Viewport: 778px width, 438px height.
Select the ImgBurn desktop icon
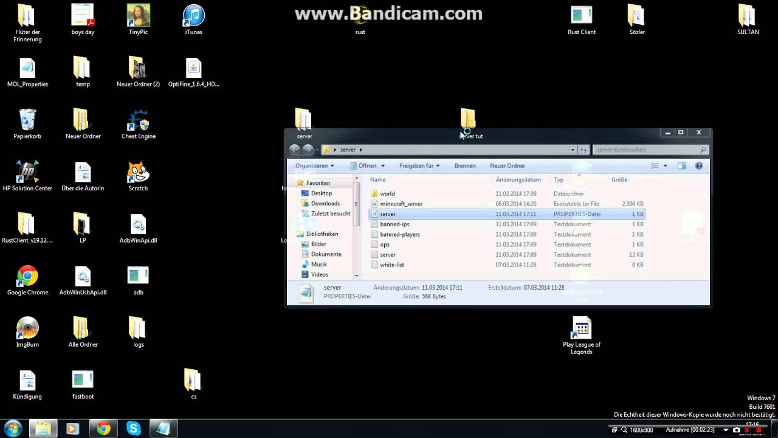click(27, 333)
